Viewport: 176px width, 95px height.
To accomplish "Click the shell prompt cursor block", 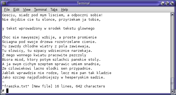I will (x=7, y=91).
